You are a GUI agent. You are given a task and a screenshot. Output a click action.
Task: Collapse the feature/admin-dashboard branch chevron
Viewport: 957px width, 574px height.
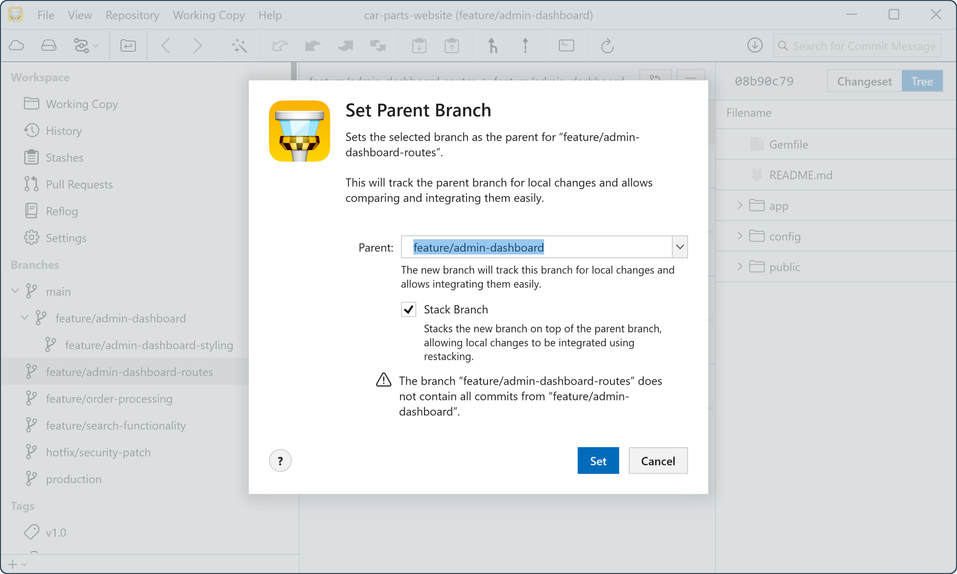[x=24, y=318]
